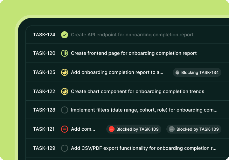The image size is (229, 160).
Task: Click the empty status circle for TASK-128
Action: click(64, 110)
